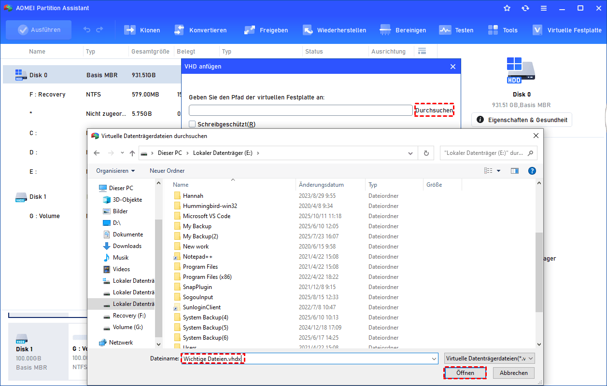Click the column settings icon in table header
Viewport: 607px width, 386px height.
pos(422,51)
